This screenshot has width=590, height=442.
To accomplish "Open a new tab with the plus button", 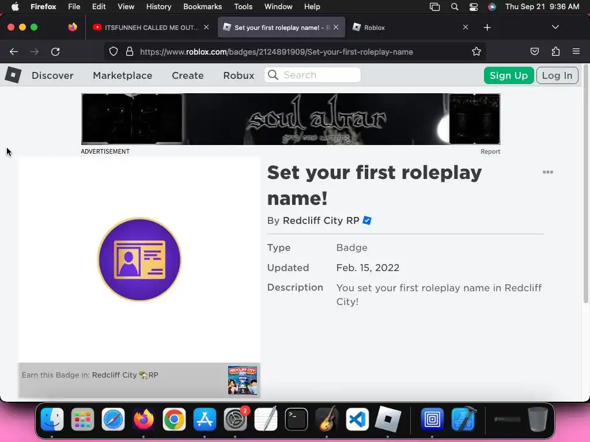I will 487,28.
